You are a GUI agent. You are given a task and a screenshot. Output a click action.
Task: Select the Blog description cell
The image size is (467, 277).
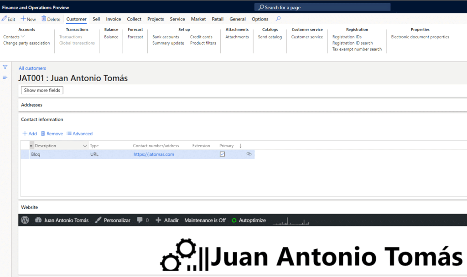tap(59, 154)
